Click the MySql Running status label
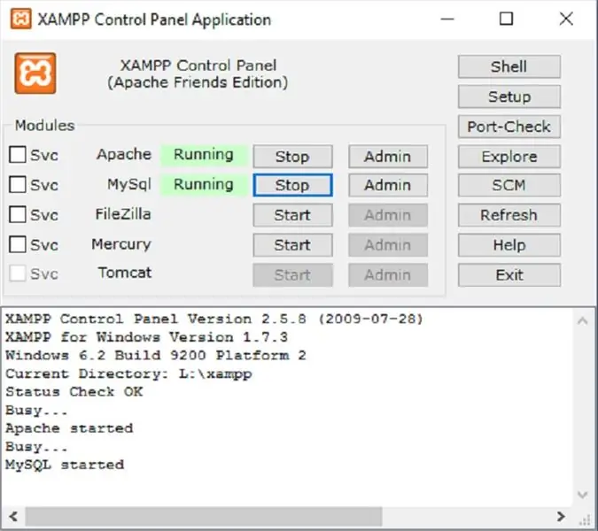This screenshot has width=598, height=531. pyautogui.click(x=204, y=184)
